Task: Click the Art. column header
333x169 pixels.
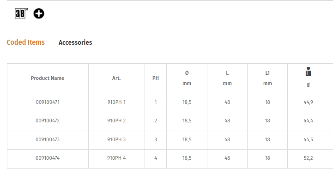Action: [116, 78]
